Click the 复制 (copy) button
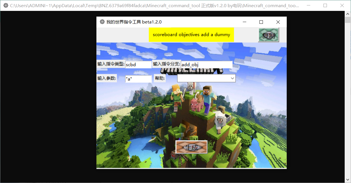This screenshot has height=183, width=351. tap(269, 35)
